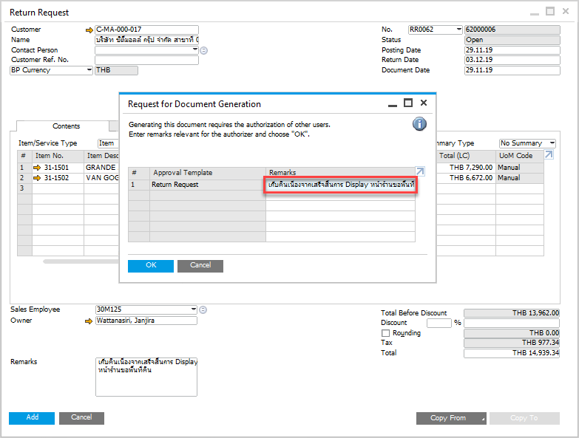Image resolution: width=579 pixels, height=438 pixels.
Task: Click the Remarks text area
Action: click(146, 377)
